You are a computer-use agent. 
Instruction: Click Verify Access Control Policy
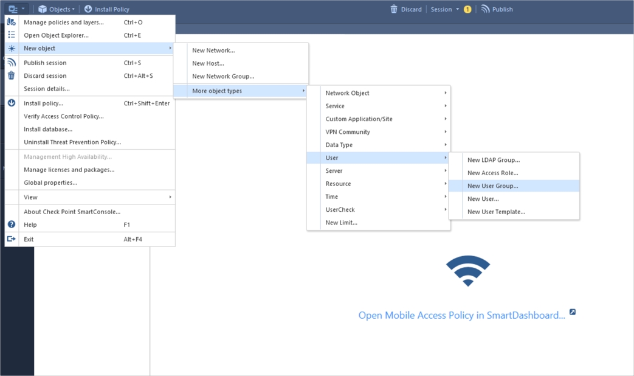coord(64,116)
